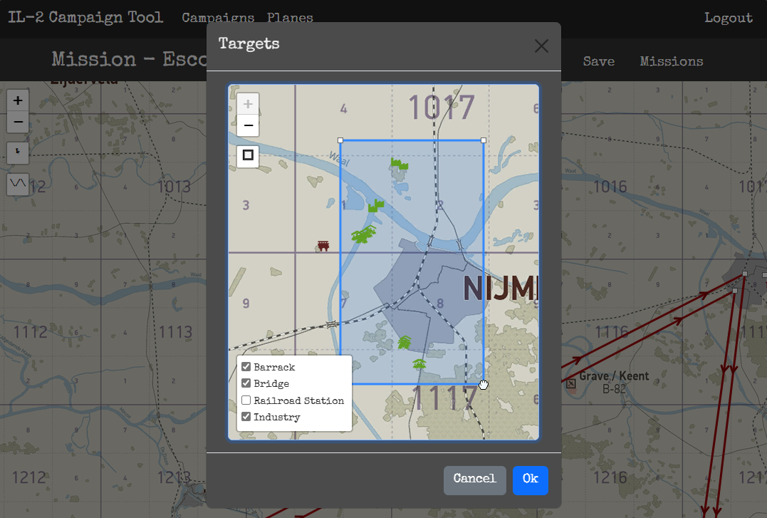Click the top-left handle of selection rectangle

click(340, 140)
